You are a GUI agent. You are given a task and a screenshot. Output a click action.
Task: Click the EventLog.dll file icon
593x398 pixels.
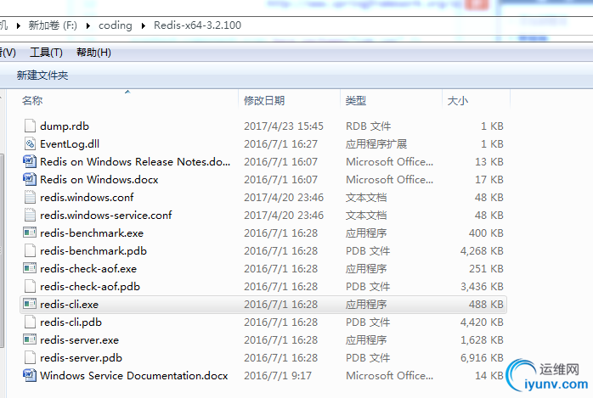(x=30, y=143)
